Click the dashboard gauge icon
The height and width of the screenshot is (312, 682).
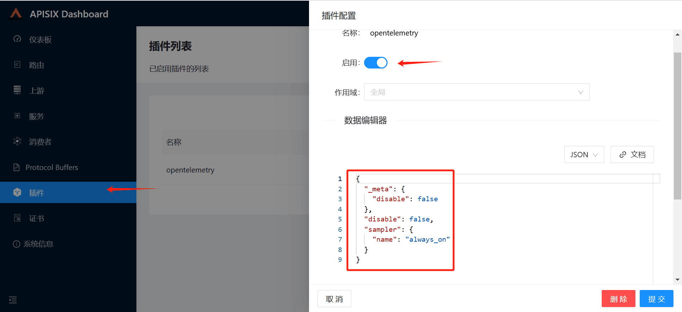pos(17,39)
